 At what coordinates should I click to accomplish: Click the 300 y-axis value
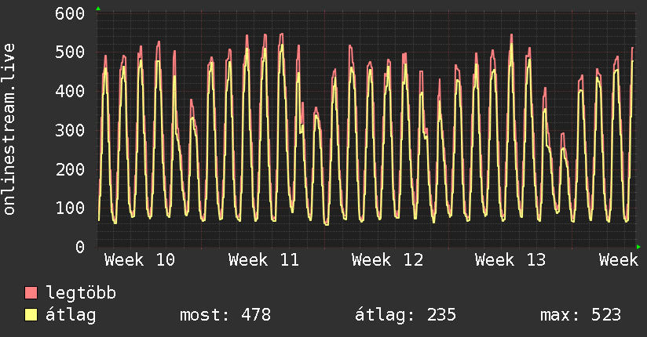[x=70, y=130]
